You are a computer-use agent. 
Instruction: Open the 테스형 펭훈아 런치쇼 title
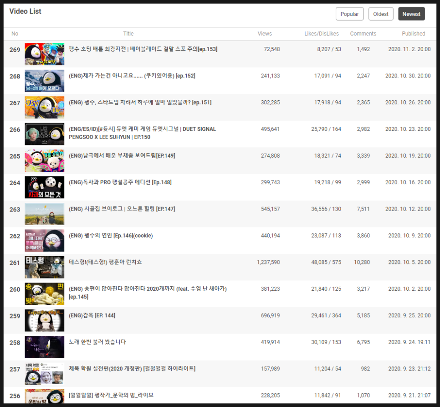tap(105, 262)
